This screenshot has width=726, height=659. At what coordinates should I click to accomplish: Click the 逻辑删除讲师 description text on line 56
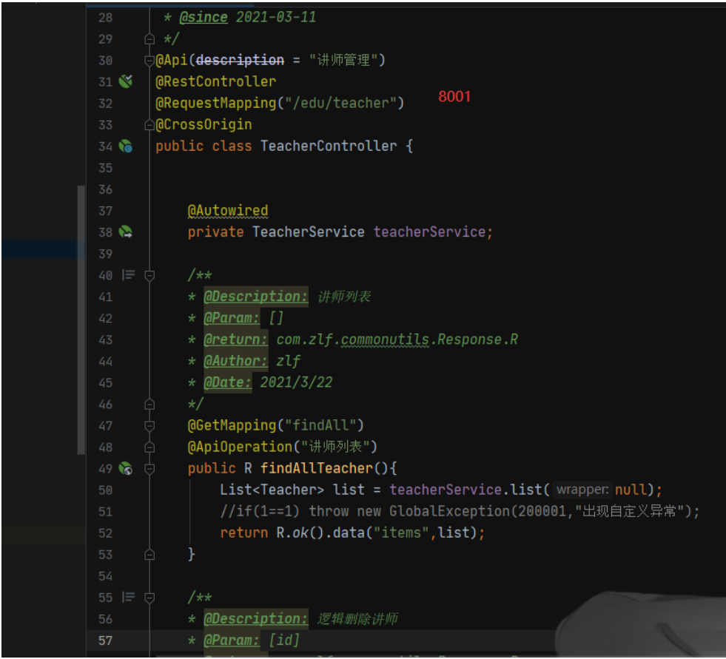point(357,619)
